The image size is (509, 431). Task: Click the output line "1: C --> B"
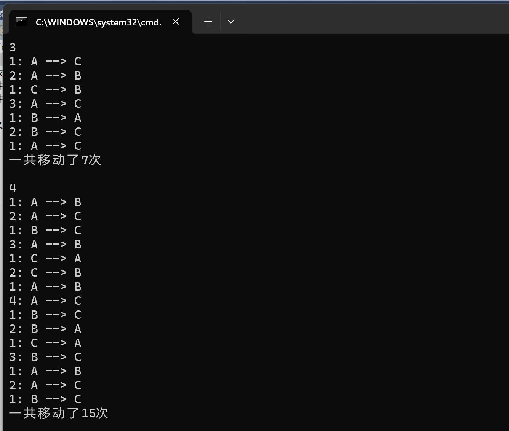pyautogui.click(x=45, y=90)
